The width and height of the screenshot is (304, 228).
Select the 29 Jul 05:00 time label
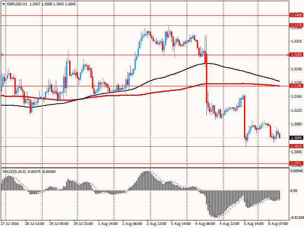pos(59,224)
